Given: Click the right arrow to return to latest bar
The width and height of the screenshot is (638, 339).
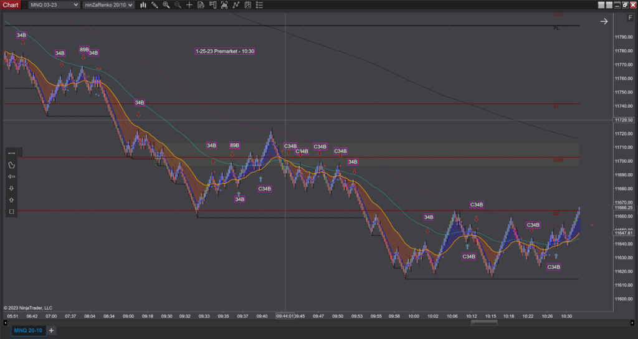Looking at the screenshot, I should [604, 21].
